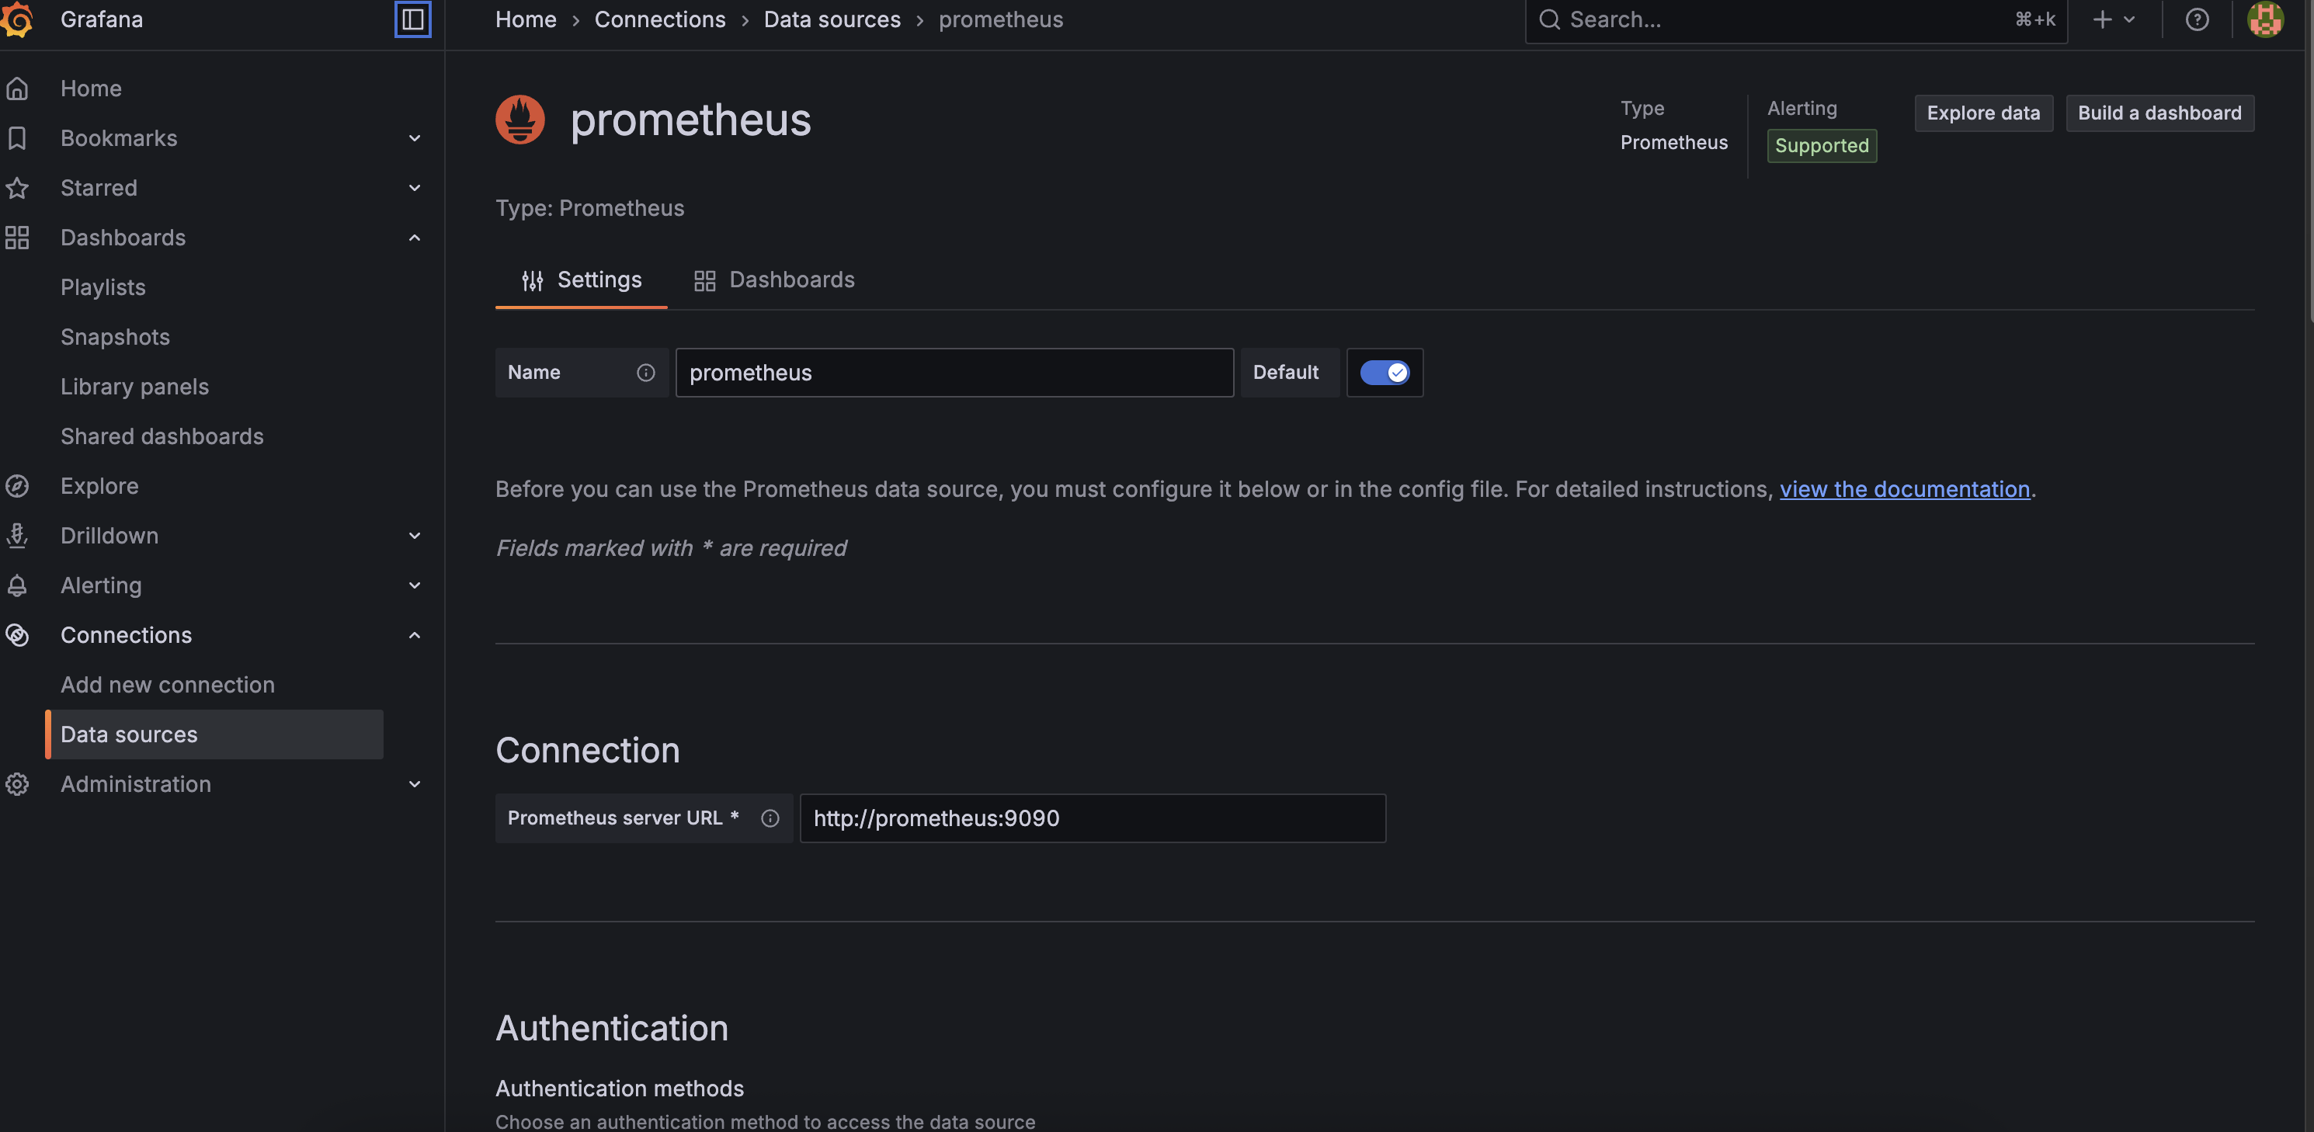Screen dimensions: 2314x1132
Task: Go to Data sources breadcrumb
Action: pyautogui.click(x=832, y=19)
